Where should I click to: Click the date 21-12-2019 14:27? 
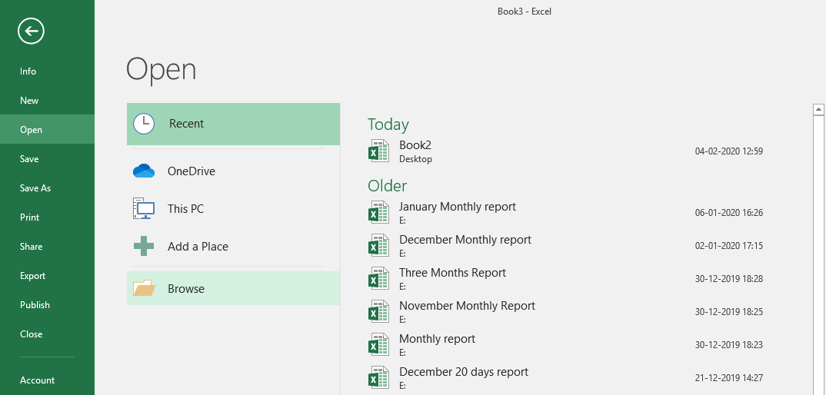point(729,377)
